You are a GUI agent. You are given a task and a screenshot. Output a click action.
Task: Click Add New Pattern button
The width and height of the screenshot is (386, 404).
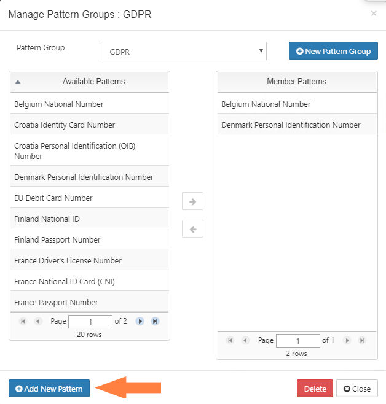coord(49,389)
